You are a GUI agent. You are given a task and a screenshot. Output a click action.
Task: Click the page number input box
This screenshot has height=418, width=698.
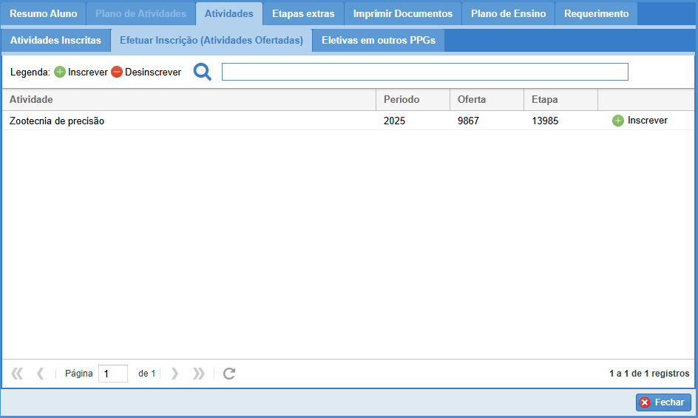(112, 374)
